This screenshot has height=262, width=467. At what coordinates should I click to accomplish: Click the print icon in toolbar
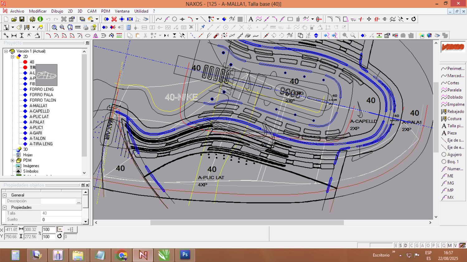click(86, 27)
